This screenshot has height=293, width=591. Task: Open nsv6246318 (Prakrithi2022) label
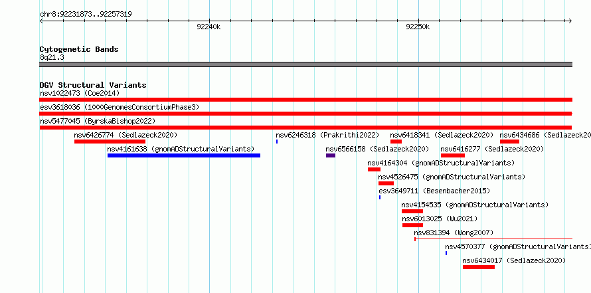(x=327, y=135)
